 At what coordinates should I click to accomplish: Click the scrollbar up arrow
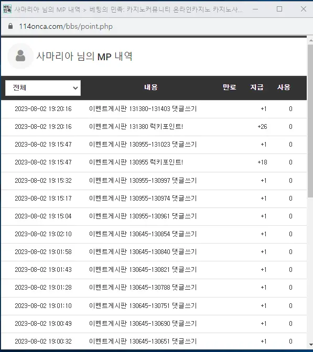[x=311, y=41]
